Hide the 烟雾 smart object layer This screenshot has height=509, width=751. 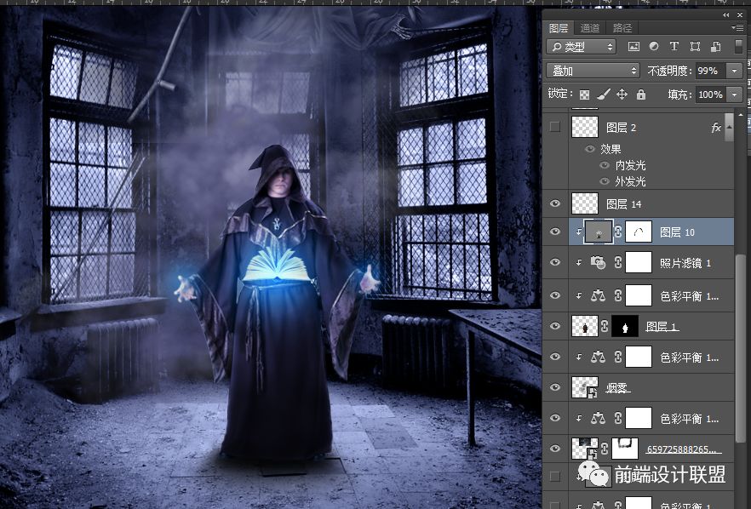[x=555, y=387]
